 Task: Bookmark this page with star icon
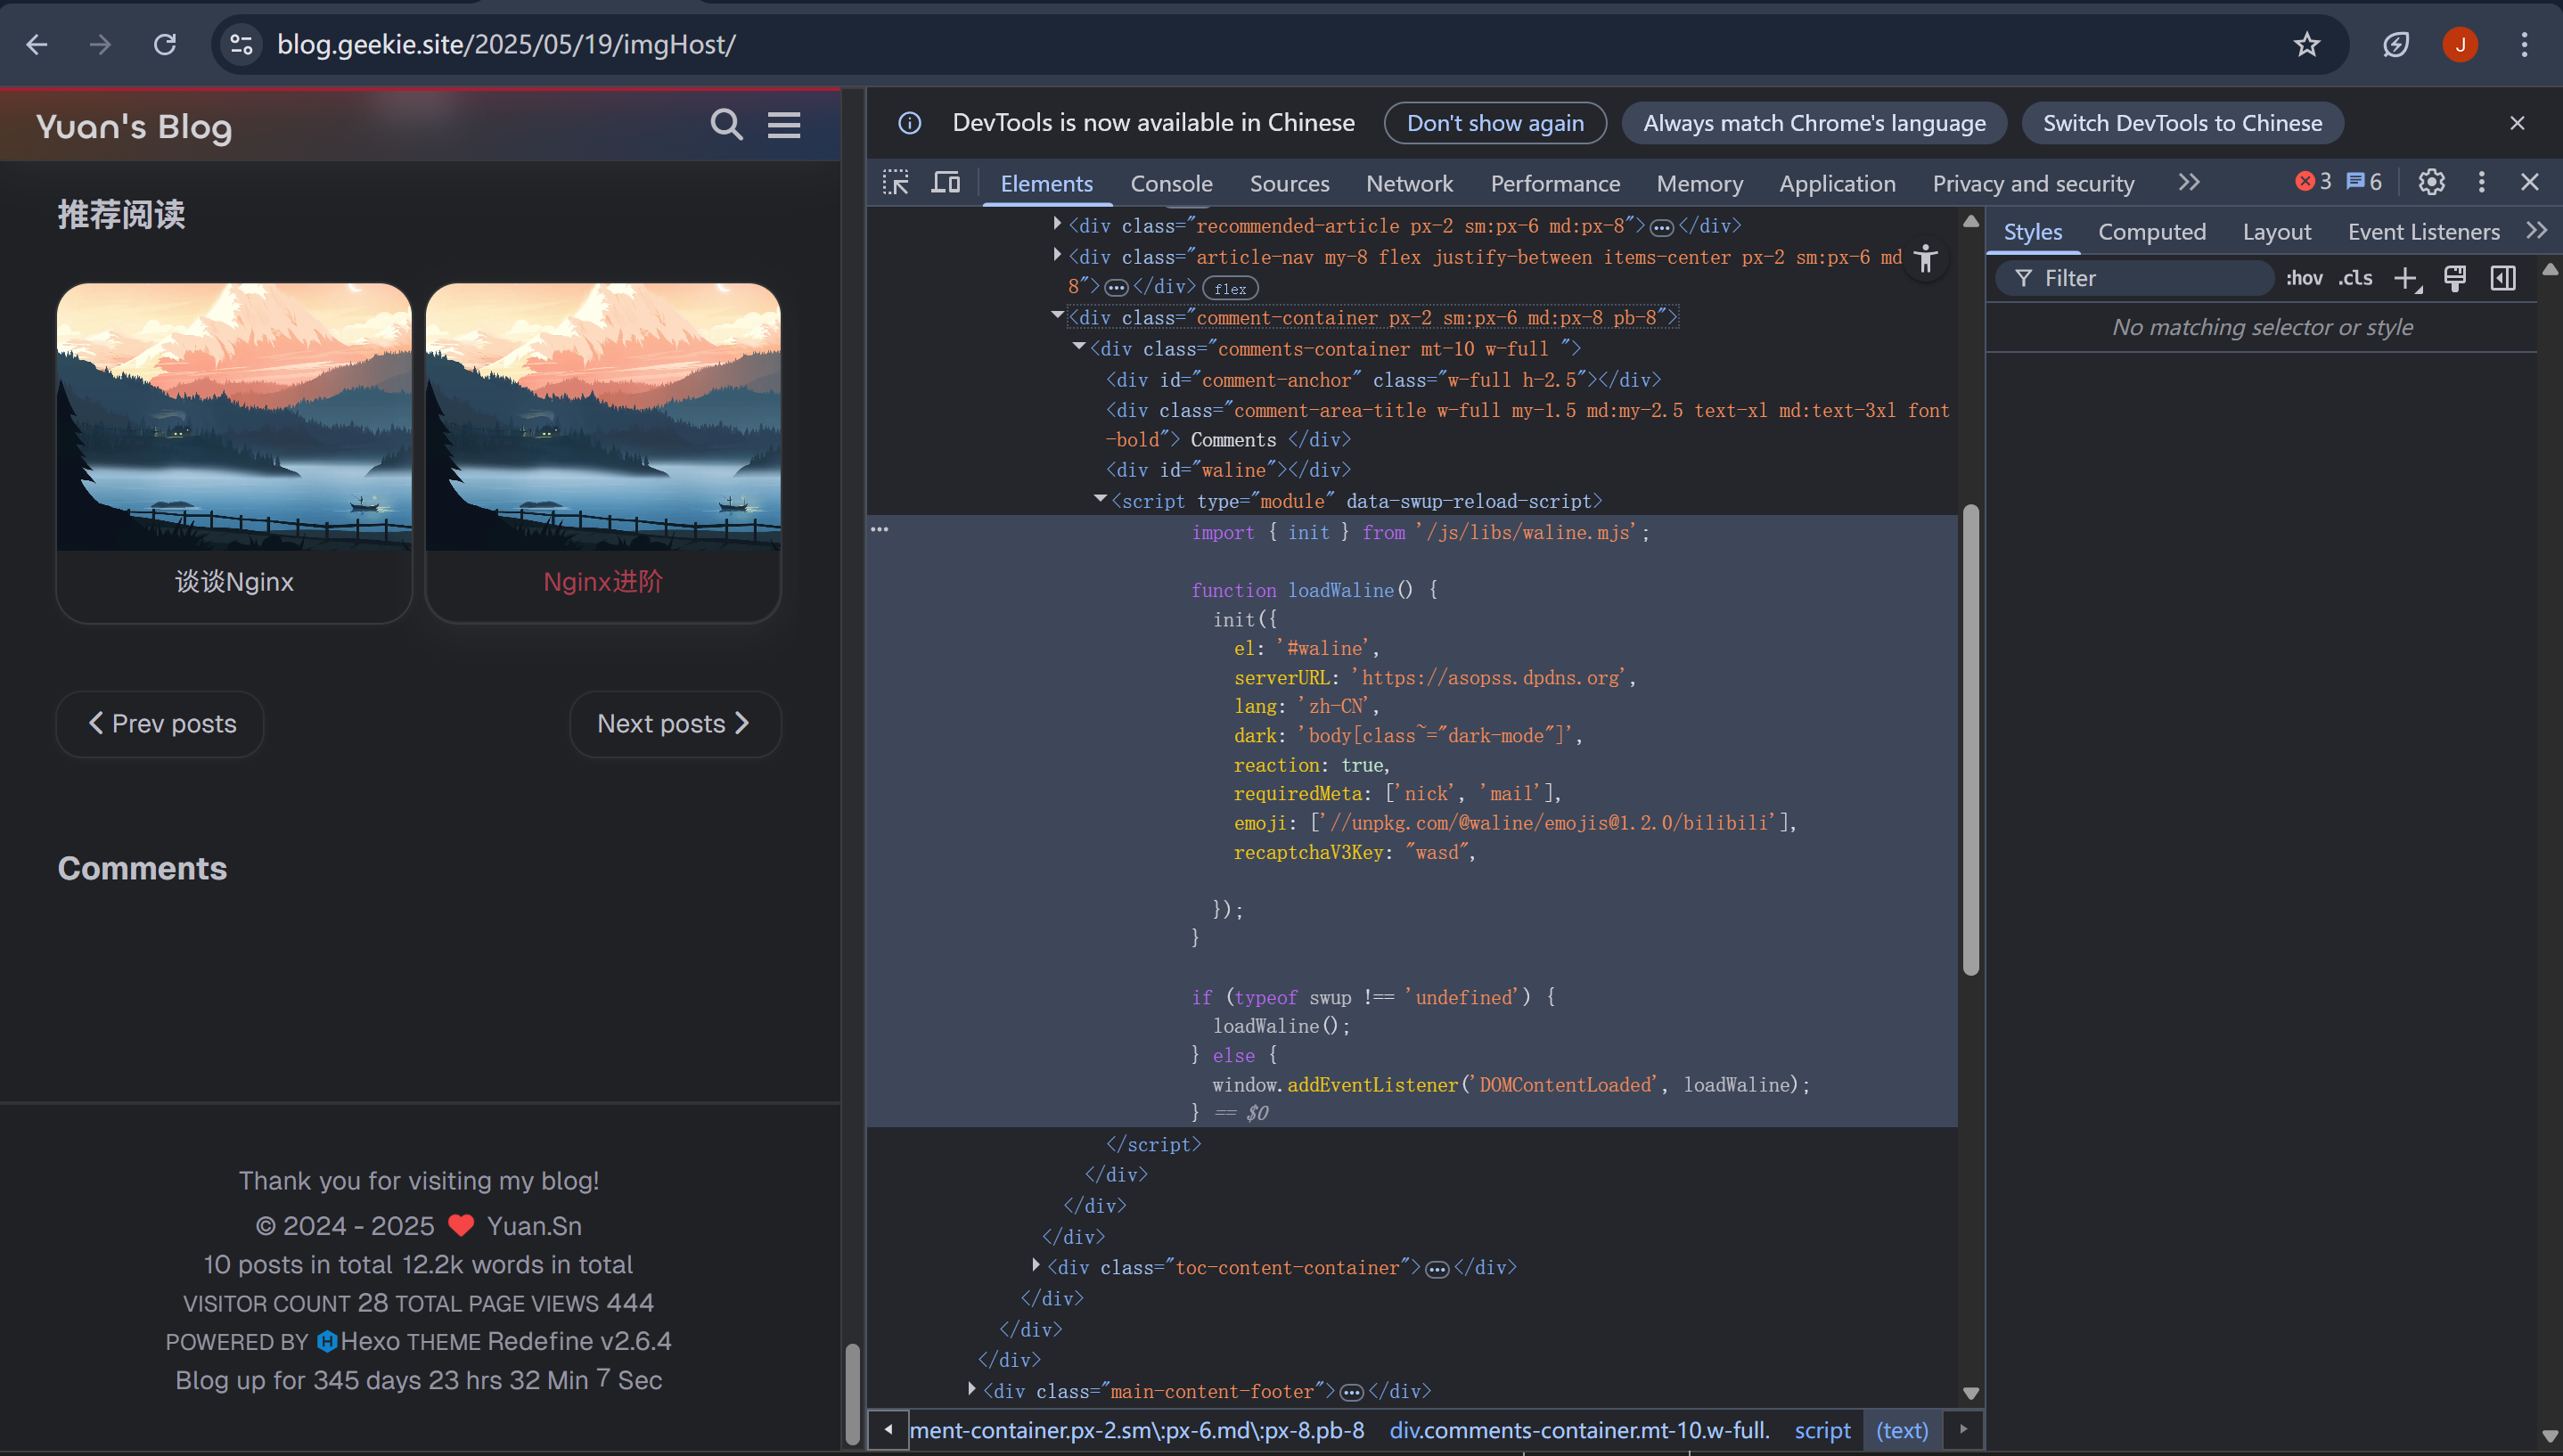pos(2306,44)
